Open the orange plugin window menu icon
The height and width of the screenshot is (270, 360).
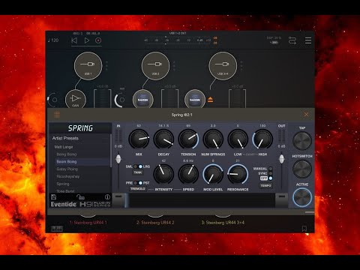[57, 115]
